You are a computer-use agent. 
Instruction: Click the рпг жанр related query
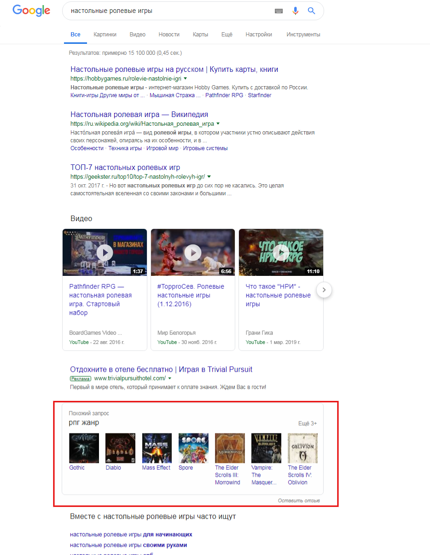click(x=84, y=423)
